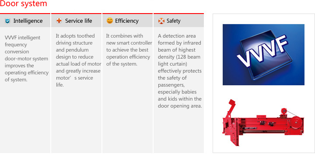Viewport: 315px width, 164px height.
Task: Click the Door system heading
Action: pos(24,3)
